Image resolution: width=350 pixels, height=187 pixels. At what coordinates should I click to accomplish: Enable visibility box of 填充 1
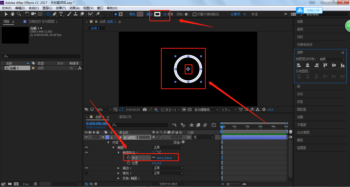[86, 173]
